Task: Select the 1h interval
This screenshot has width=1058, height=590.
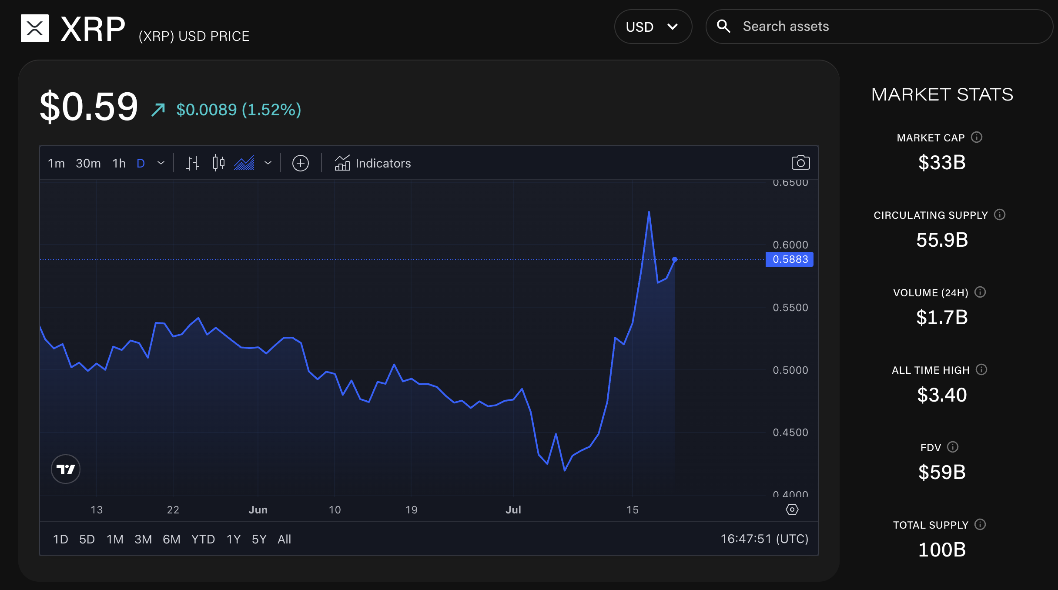Action: click(x=119, y=163)
